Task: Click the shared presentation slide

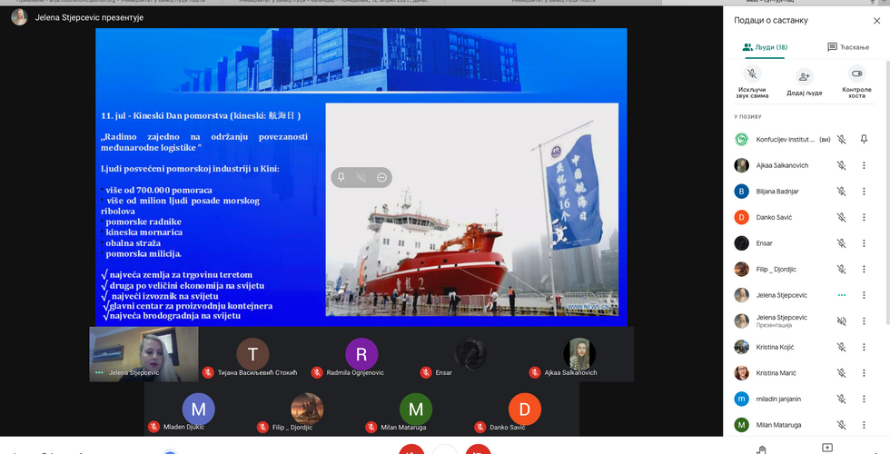Action: (361, 177)
